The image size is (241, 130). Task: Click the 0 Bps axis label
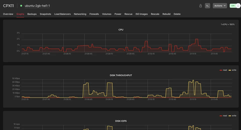(17, 96)
